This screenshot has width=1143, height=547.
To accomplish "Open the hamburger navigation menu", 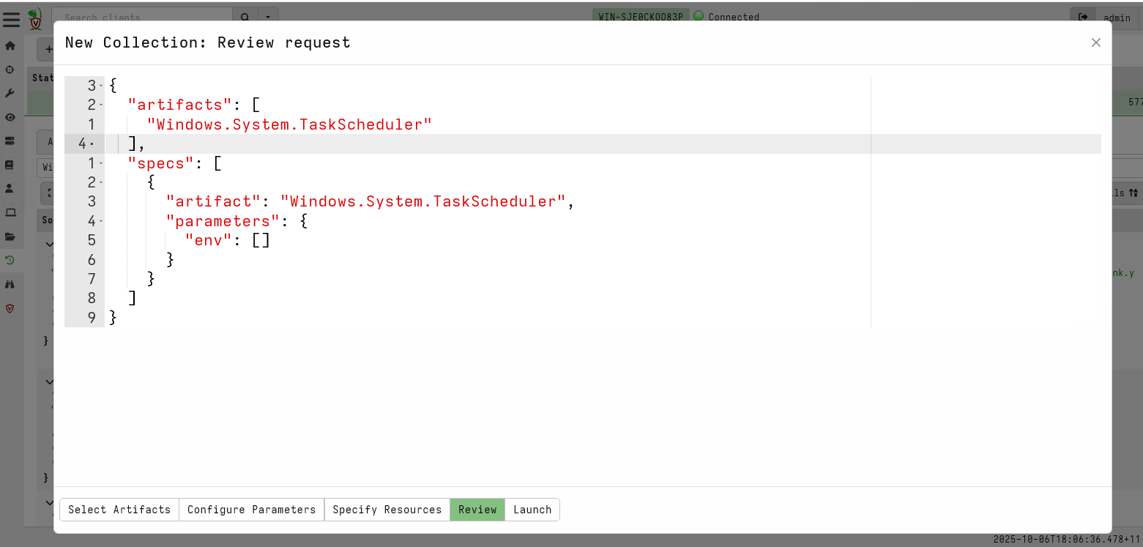I will pos(11,18).
